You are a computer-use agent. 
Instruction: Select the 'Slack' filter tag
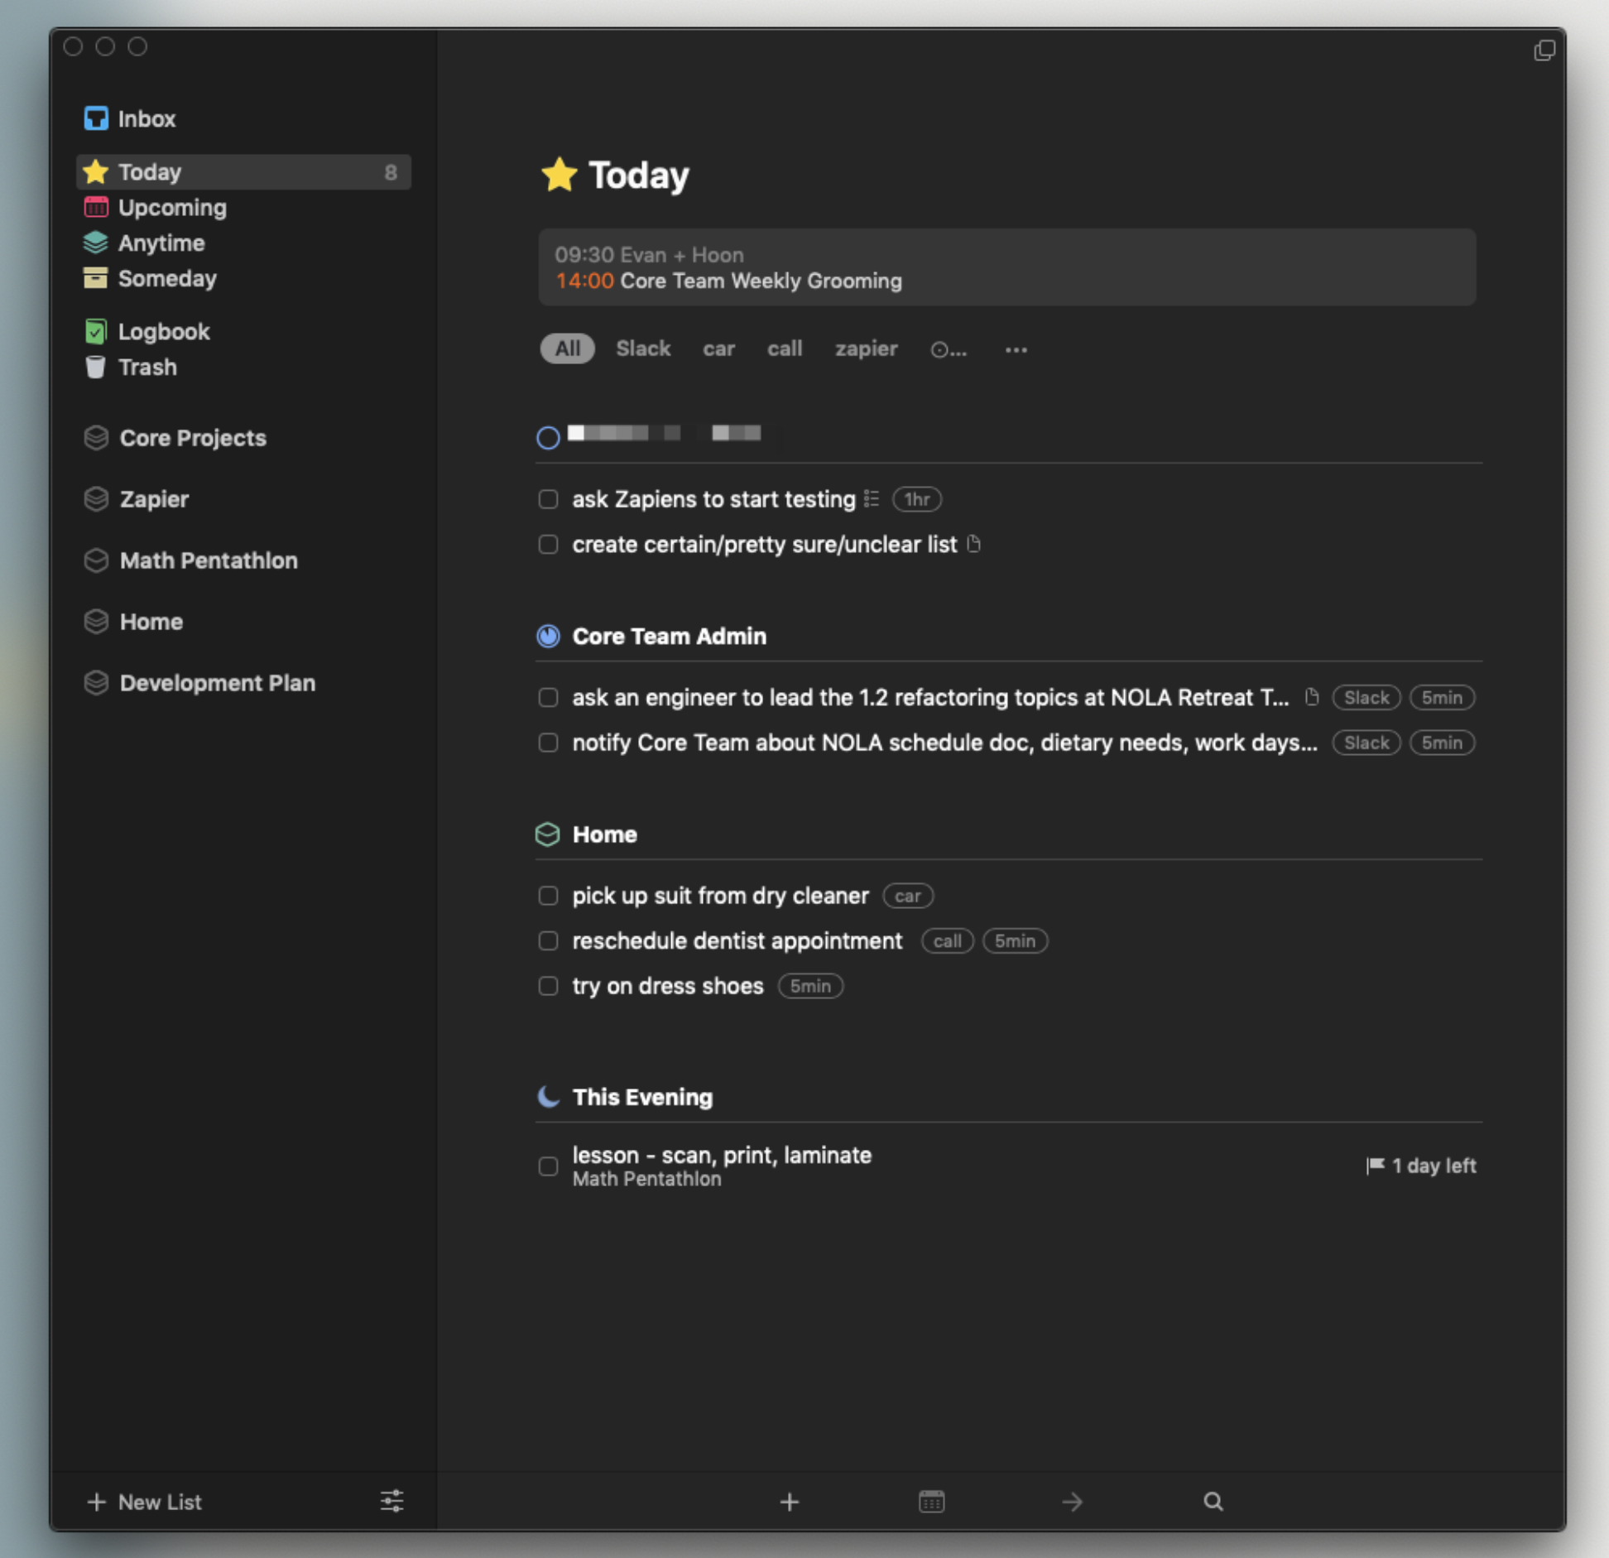pyautogui.click(x=644, y=348)
